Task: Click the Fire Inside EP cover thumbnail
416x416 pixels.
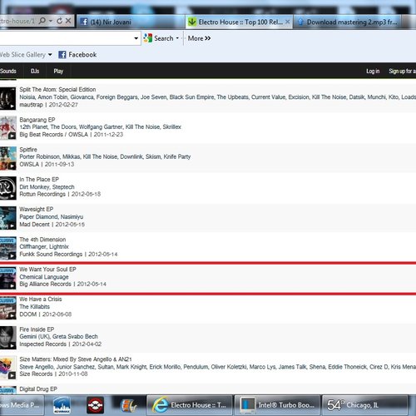Action: tap(7, 338)
